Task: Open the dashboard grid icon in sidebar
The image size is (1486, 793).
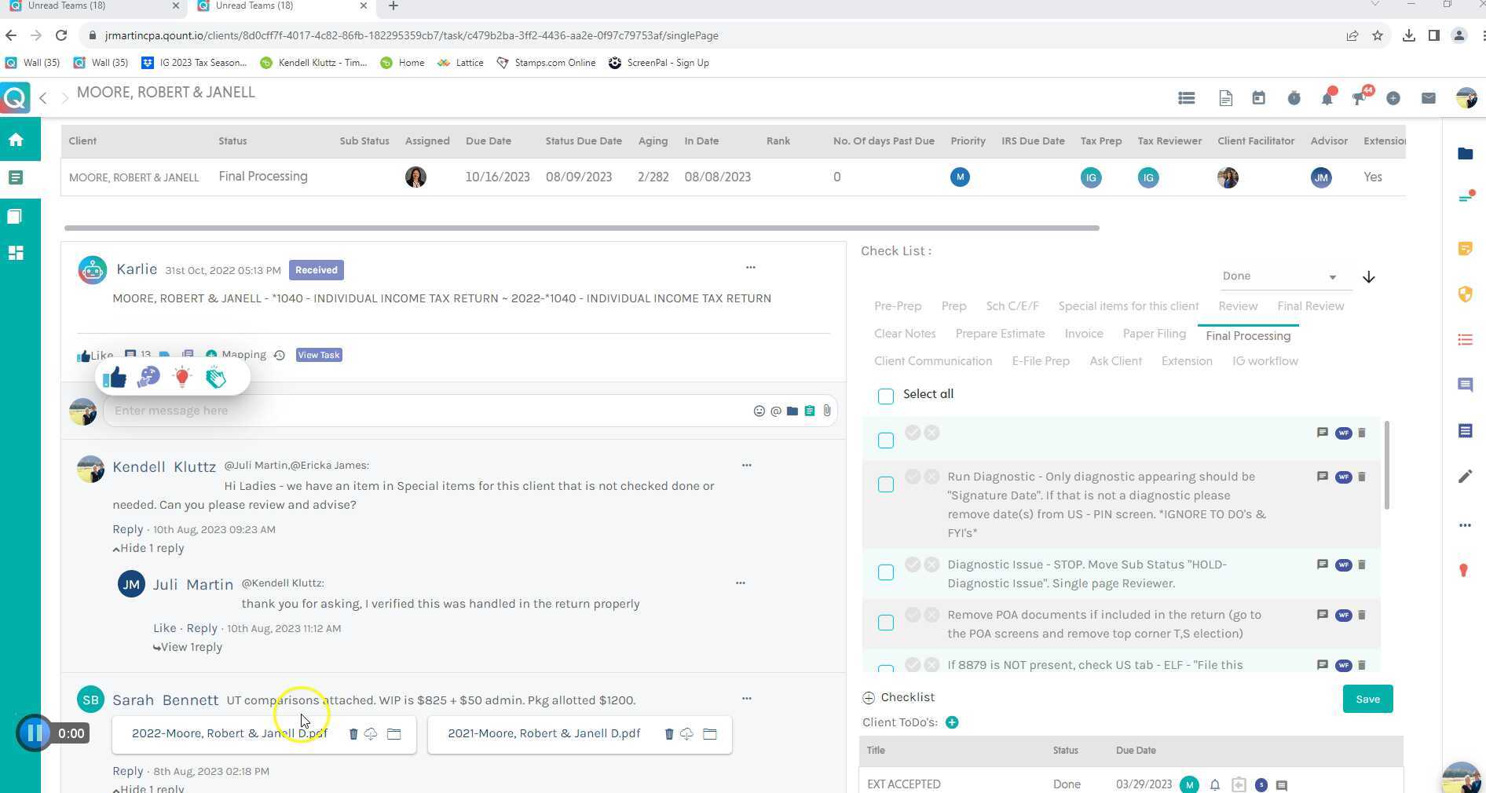Action: [x=16, y=253]
